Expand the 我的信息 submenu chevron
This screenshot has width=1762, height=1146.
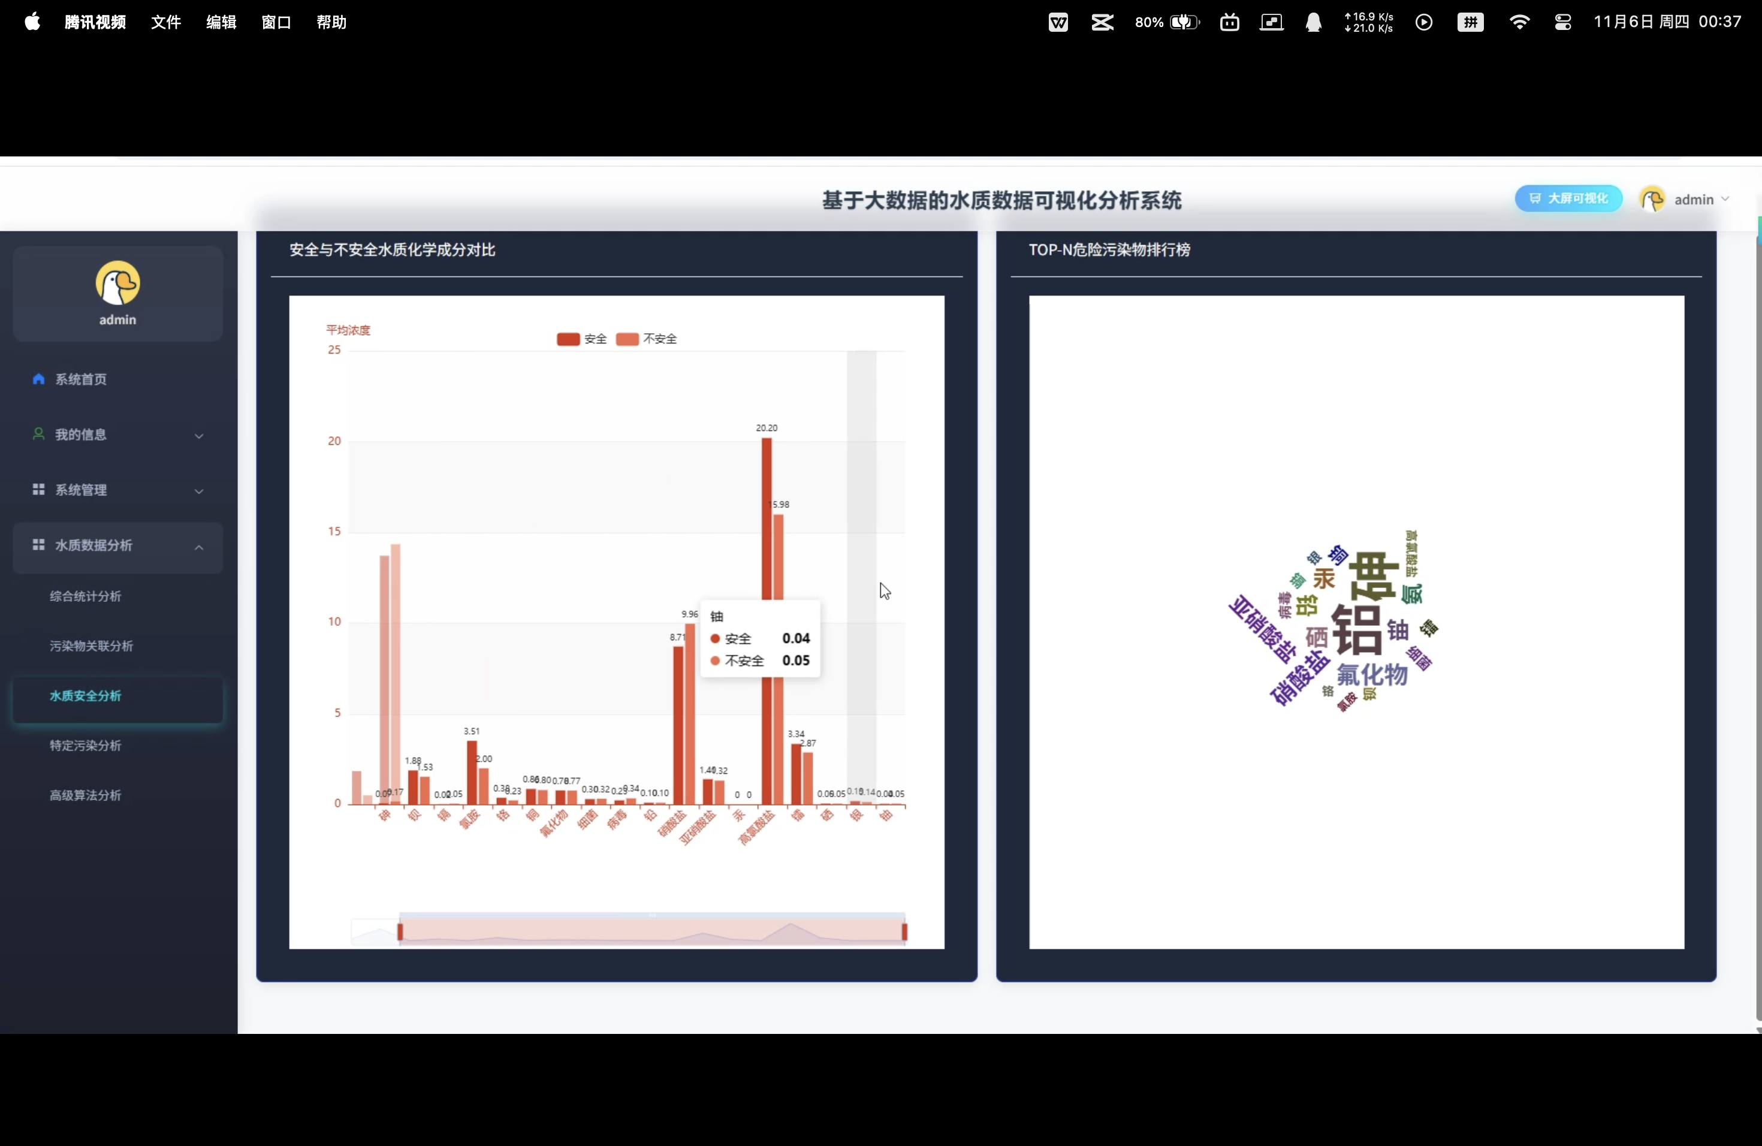click(x=199, y=436)
